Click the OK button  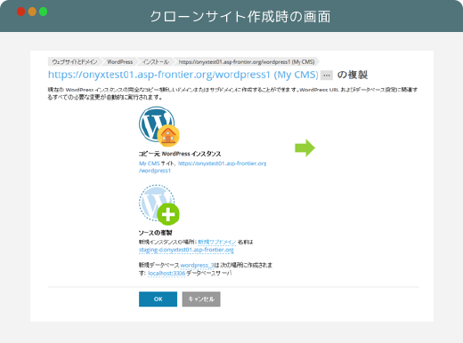(x=158, y=299)
